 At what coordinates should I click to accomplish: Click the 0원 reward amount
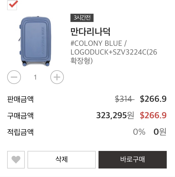[160, 132]
